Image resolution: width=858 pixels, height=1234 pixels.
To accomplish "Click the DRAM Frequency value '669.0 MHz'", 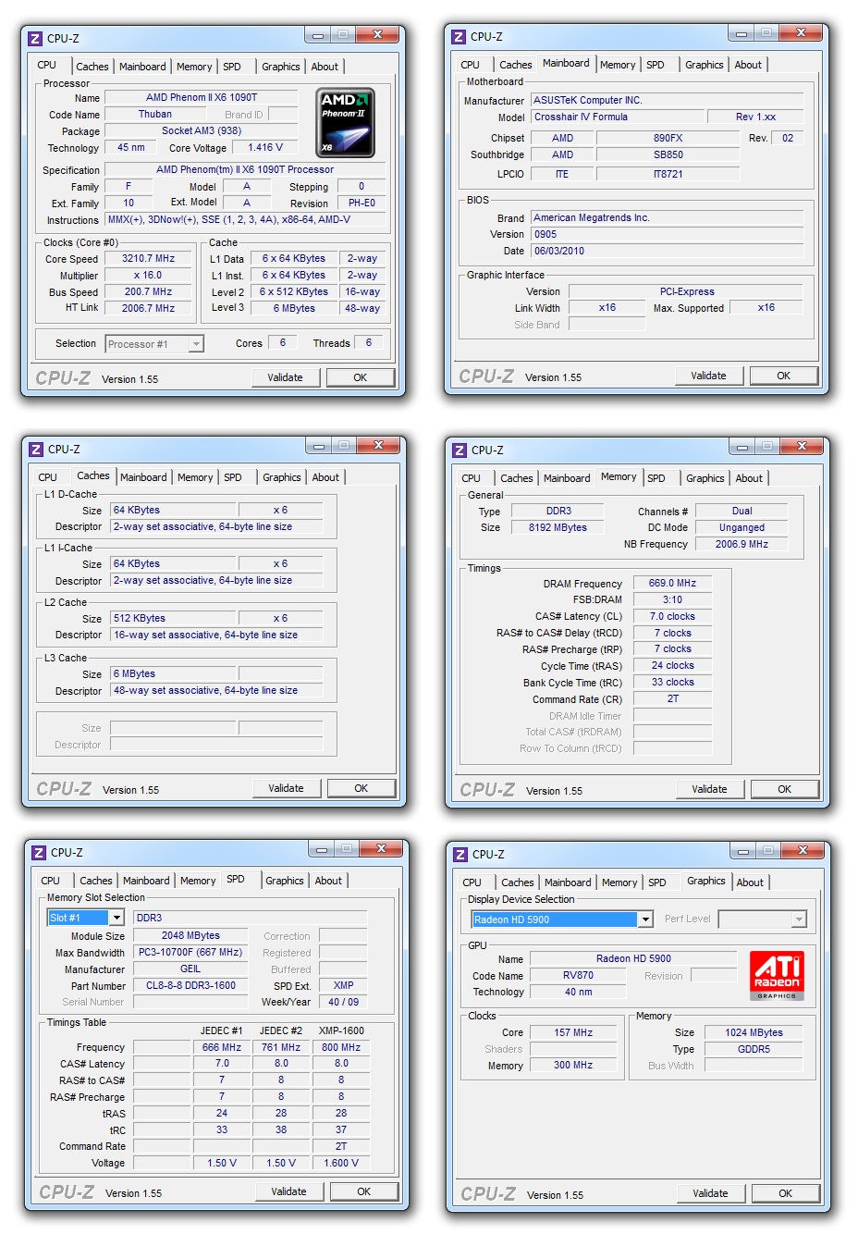I will click(672, 584).
